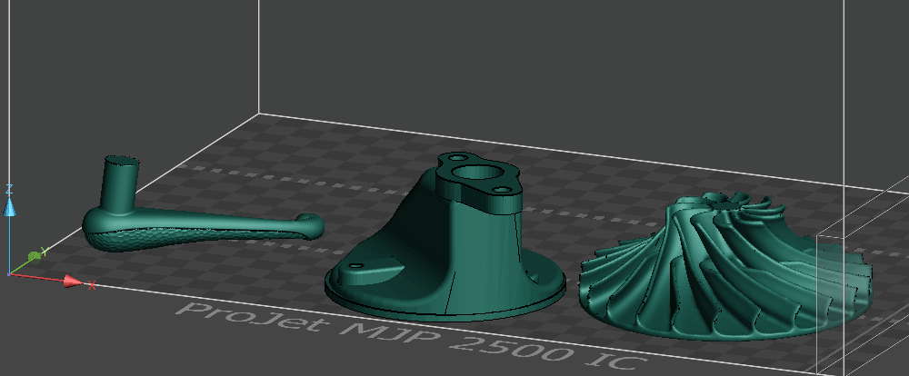Click the green Y axis marker

(x=35, y=255)
